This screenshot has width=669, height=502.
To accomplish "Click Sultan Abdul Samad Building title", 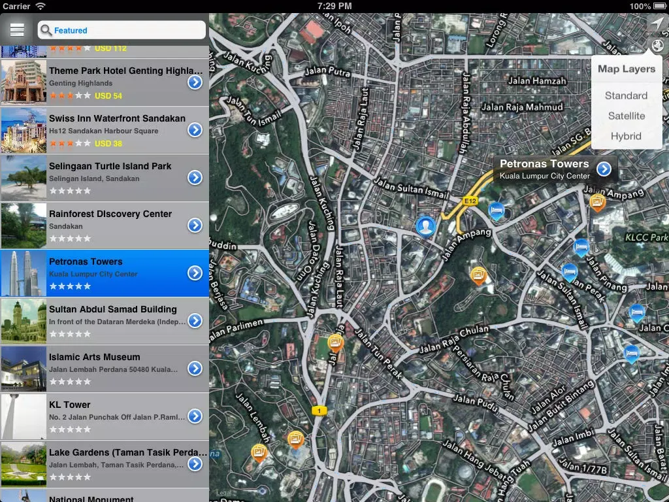I will (x=113, y=309).
